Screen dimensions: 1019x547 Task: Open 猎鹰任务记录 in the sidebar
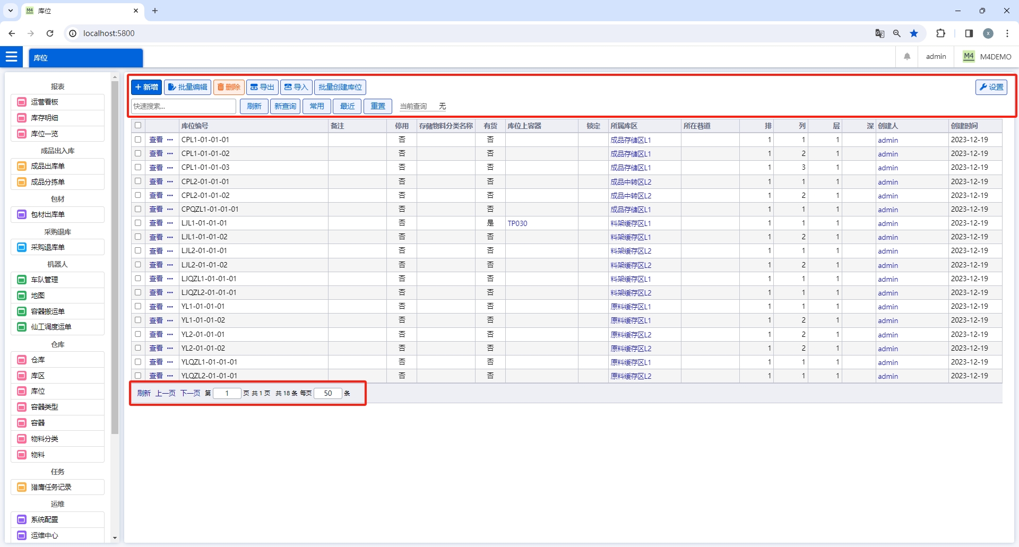(57, 487)
